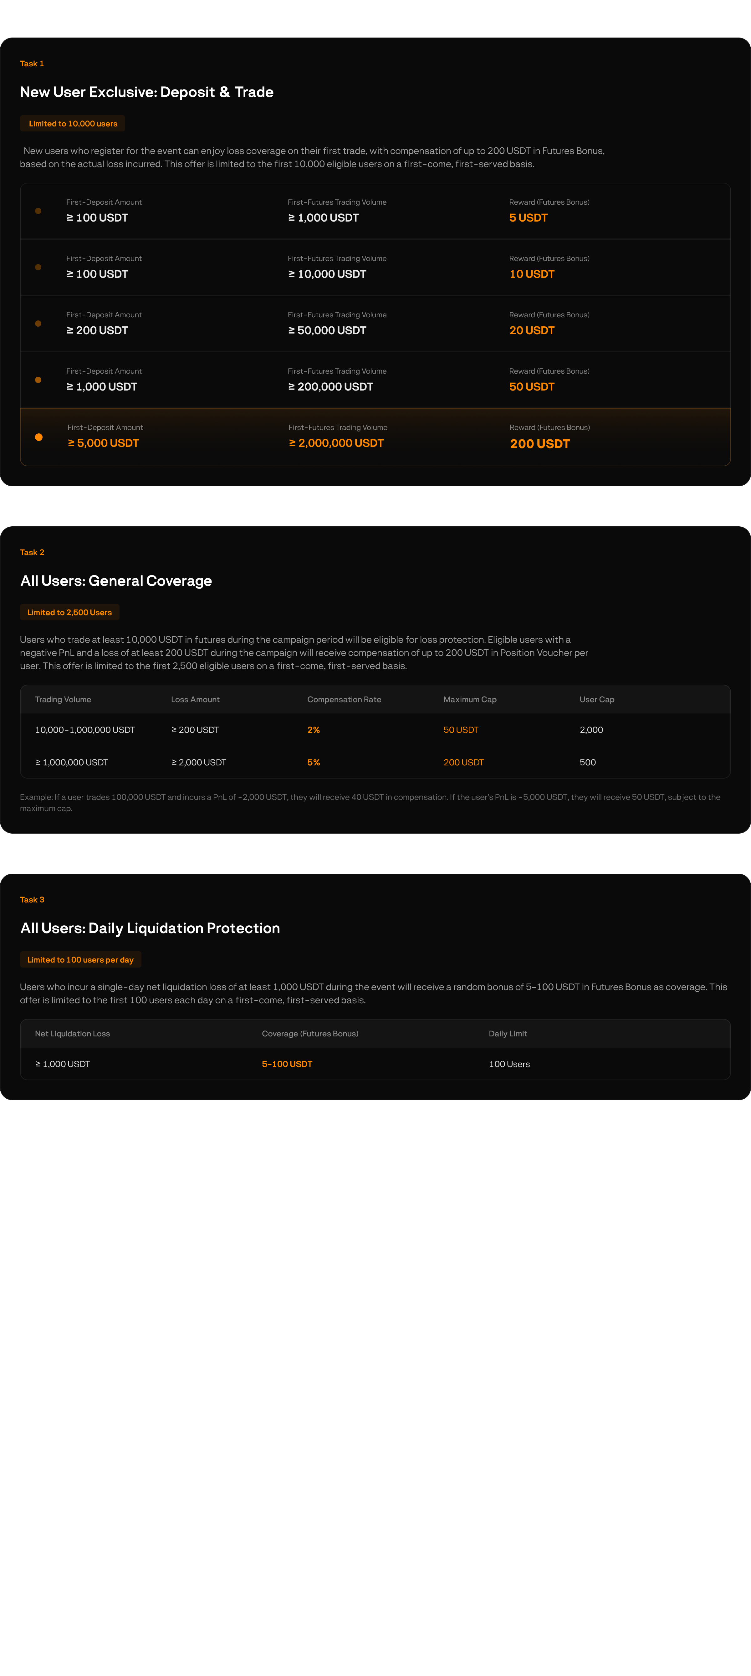751x1676 pixels.
Task: Click the Task 1 paragraph about first-trade loss coverage
Action: (312, 157)
